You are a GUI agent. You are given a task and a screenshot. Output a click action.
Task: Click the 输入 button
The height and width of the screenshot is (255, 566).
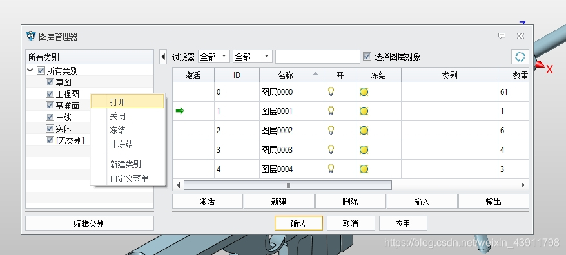tap(422, 202)
